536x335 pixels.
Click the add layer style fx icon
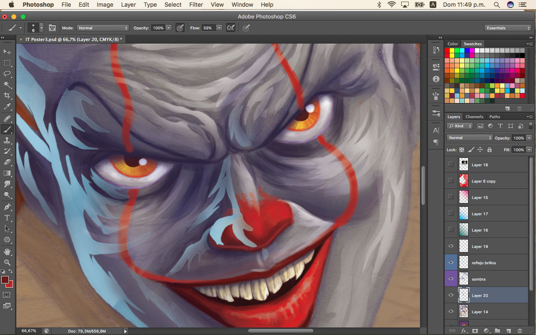point(464,331)
